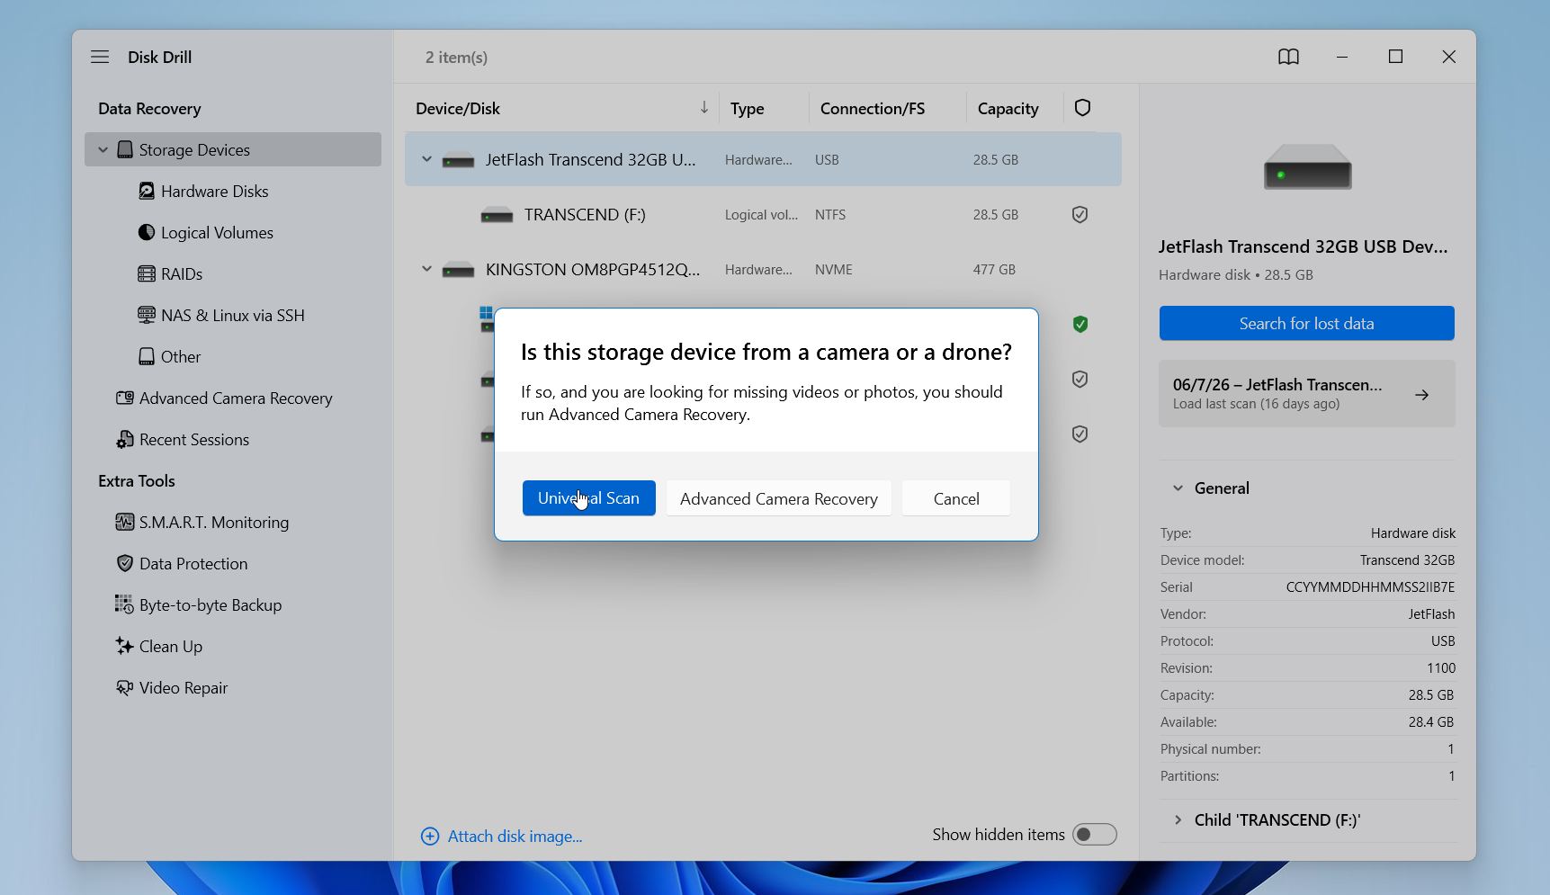Open Byte-to-byte Backup tool
The width and height of the screenshot is (1550, 895).
(x=211, y=604)
